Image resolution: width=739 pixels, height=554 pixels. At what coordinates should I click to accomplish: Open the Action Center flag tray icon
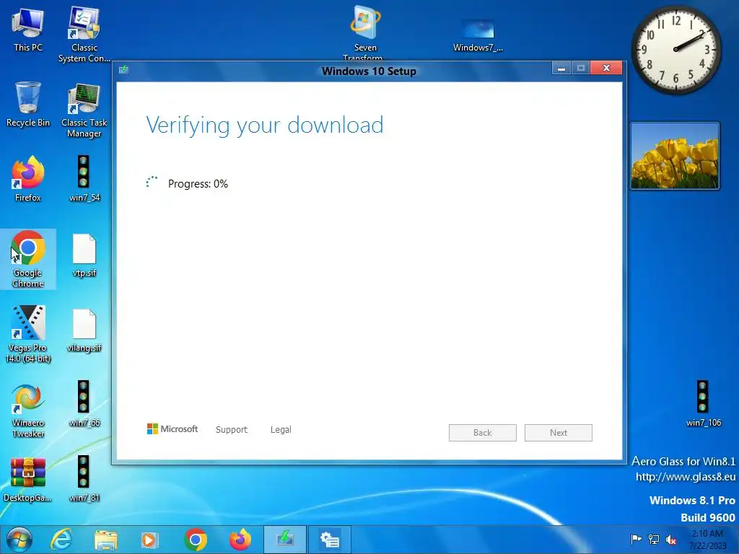(636, 539)
